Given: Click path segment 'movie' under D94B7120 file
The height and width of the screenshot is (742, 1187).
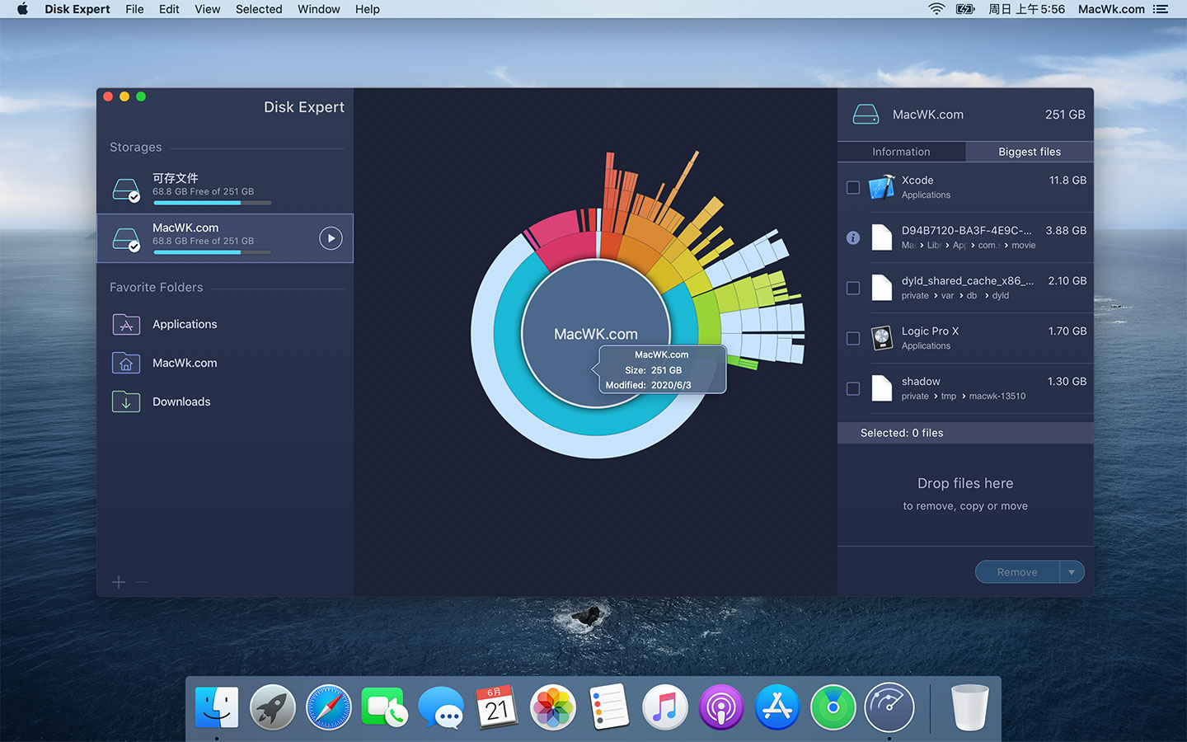Looking at the screenshot, I should coord(1024,245).
